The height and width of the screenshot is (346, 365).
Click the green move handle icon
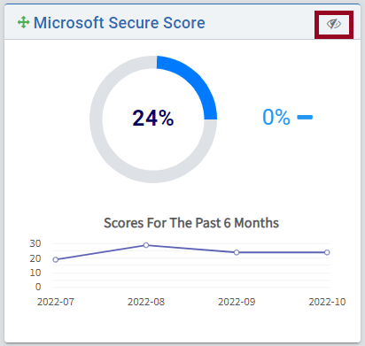click(23, 22)
